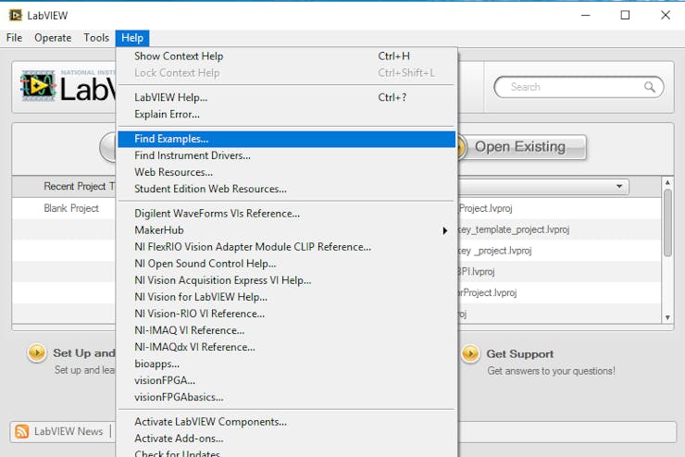Choose Find Examples... in Help menu
The height and width of the screenshot is (457, 685).
(x=286, y=139)
